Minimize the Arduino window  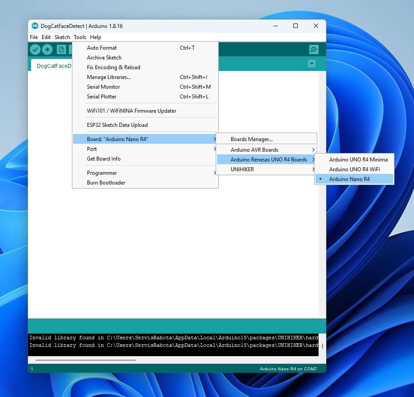[x=276, y=26]
